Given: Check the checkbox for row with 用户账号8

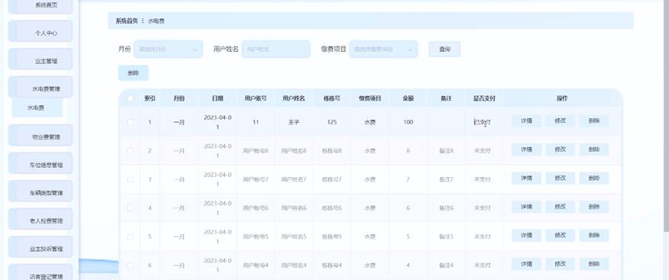Looking at the screenshot, I should 130,150.
